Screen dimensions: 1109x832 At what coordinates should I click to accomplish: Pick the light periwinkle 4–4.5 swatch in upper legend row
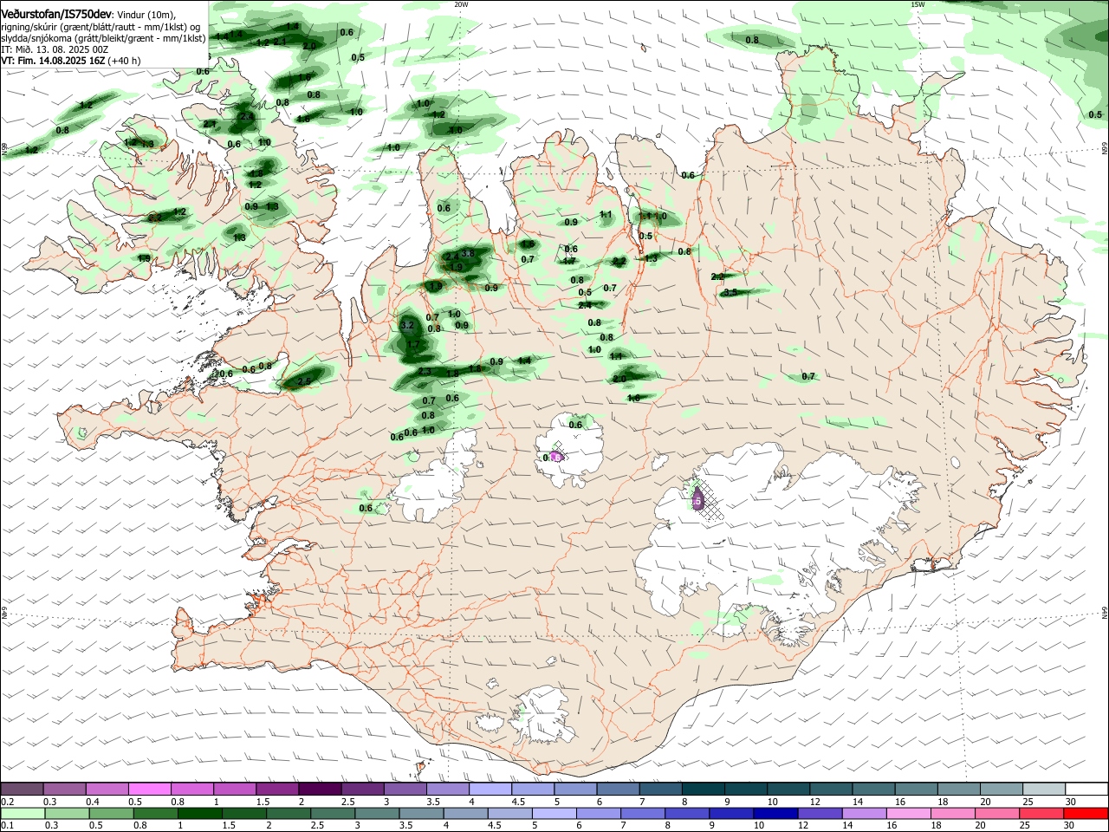(490, 789)
